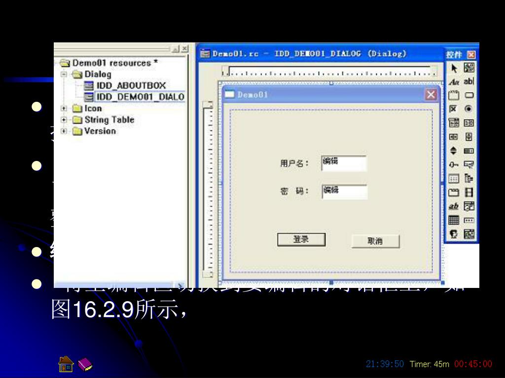Select the 密 码 static label
This screenshot has height=378, width=505.
click(x=294, y=191)
